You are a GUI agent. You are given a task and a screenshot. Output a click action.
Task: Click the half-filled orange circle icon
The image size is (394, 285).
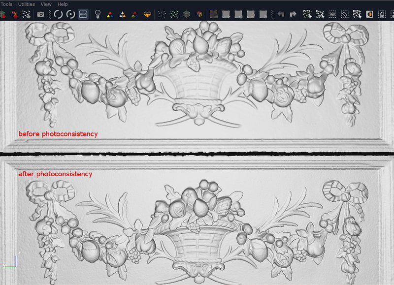tap(369, 14)
